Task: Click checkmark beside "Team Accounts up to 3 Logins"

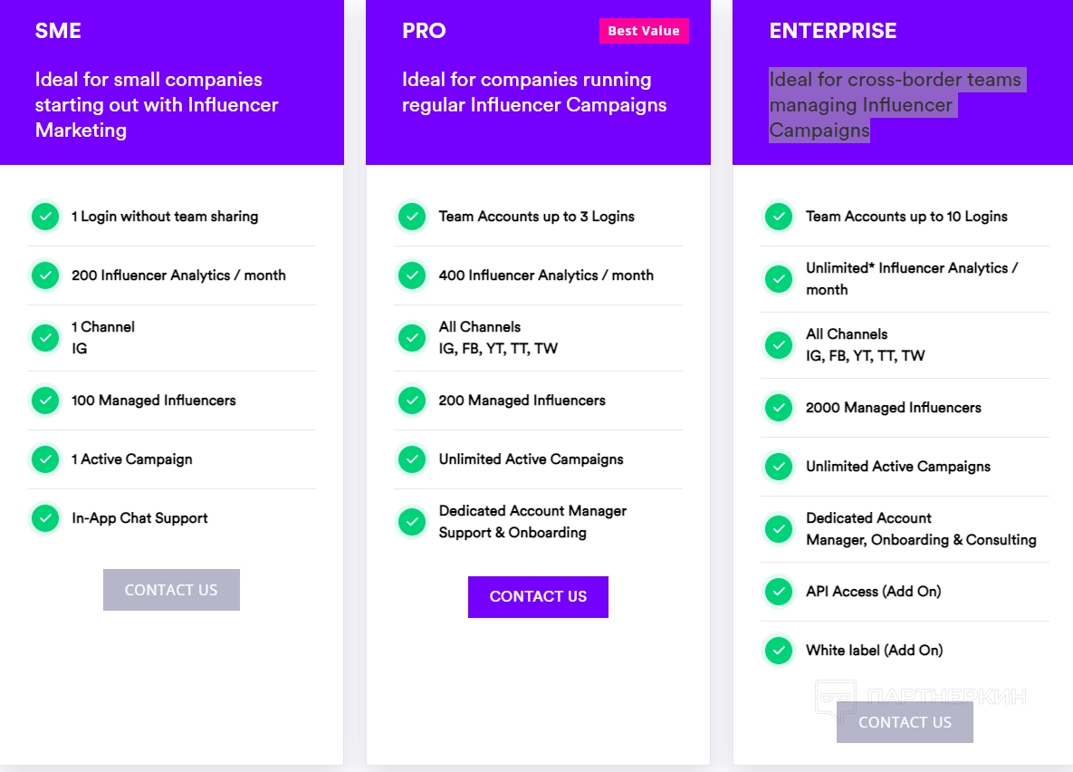Action: pyautogui.click(x=412, y=217)
